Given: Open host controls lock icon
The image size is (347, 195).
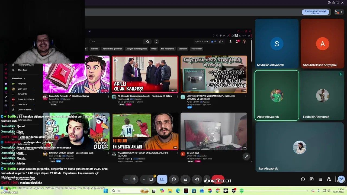Looking at the screenshot, I should (x=329, y=179).
